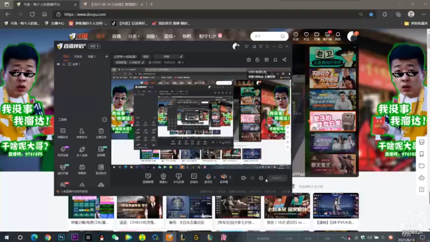Click the start streaming button beside settings gear
This screenshot has height=242, width=430.
[x=277, y=178]
